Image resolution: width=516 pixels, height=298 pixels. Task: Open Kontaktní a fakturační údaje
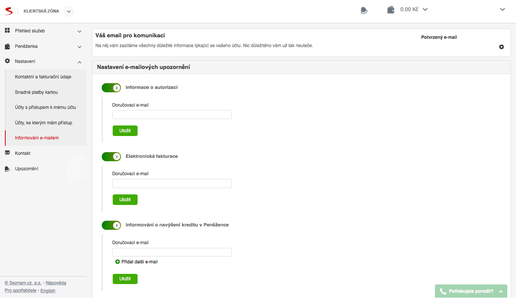pyautogui.click(x=43, y=77)
